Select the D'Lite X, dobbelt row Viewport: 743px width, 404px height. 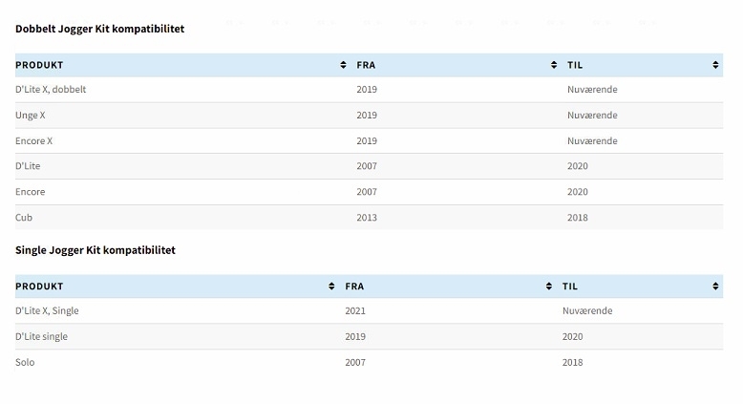pos(370,90)
